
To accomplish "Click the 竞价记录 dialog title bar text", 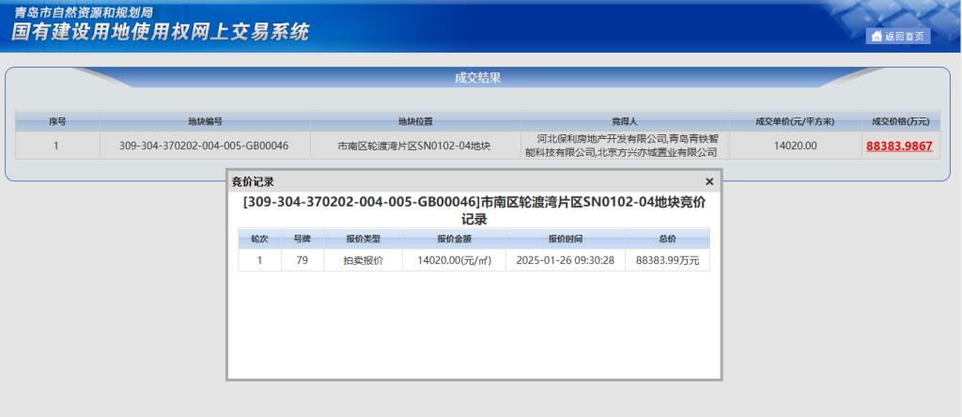I will coord(252,181).
